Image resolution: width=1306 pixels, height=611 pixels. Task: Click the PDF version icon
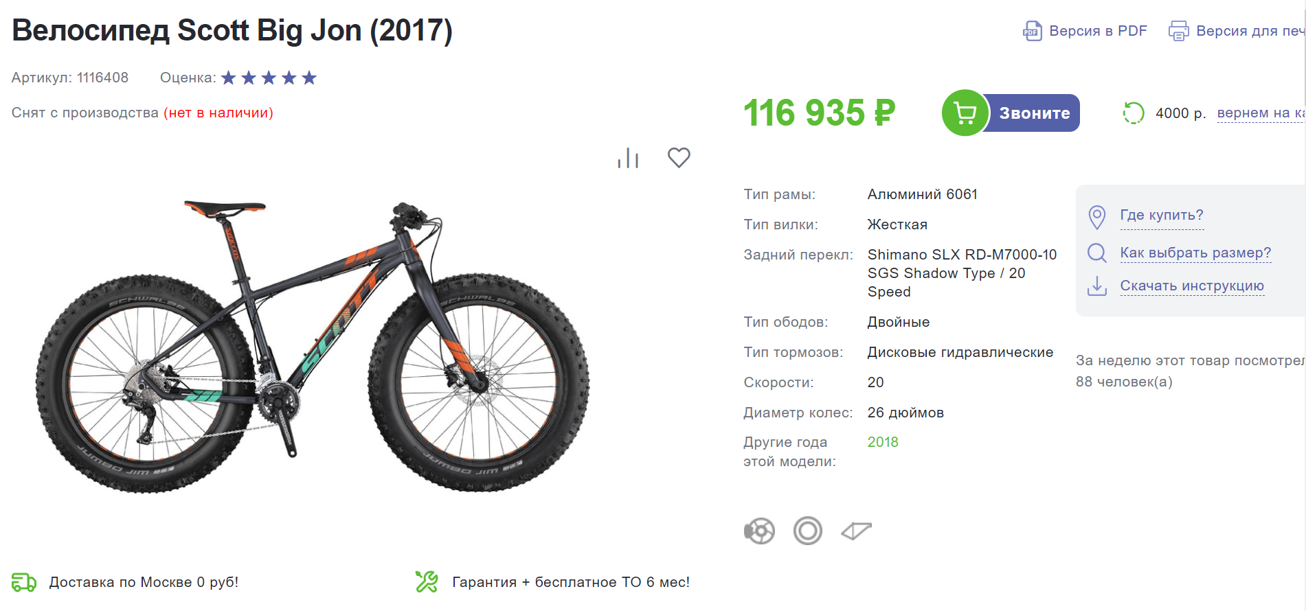point(1032,31)
